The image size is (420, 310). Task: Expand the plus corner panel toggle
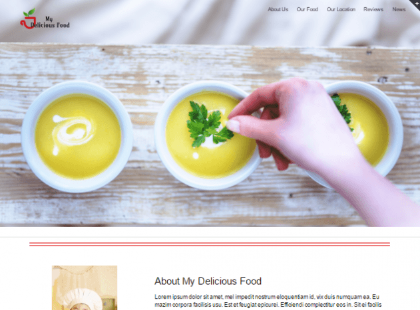[416, 3]
